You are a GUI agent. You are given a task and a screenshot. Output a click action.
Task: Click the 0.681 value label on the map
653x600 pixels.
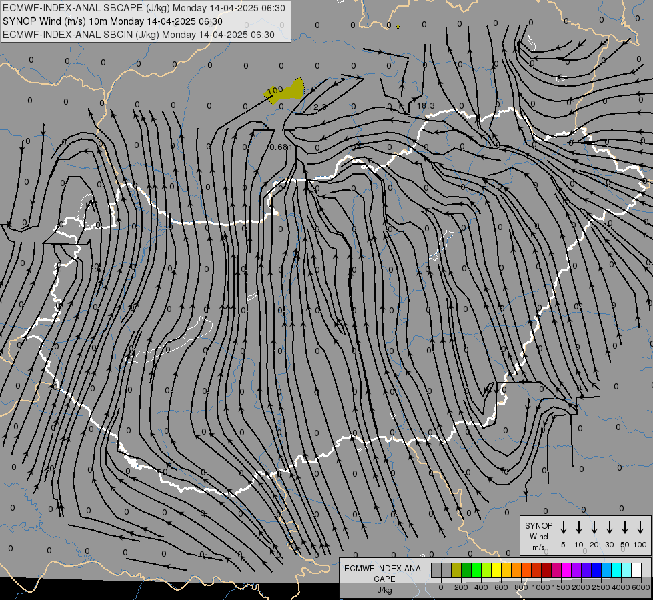(x=281, y=147)
